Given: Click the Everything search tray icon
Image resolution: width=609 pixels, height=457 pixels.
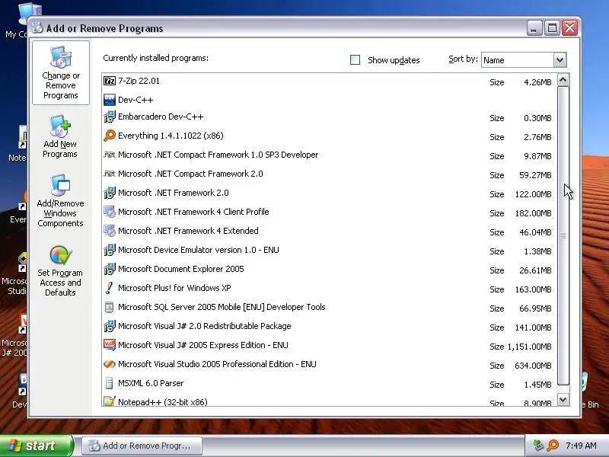Looking at the screenshot, I should pyautogui.click(x=553, y=446).
